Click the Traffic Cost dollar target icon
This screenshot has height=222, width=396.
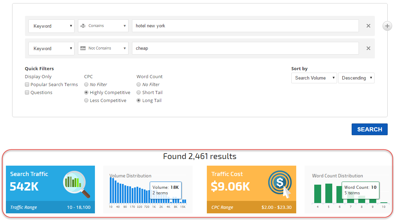(280, 184)
